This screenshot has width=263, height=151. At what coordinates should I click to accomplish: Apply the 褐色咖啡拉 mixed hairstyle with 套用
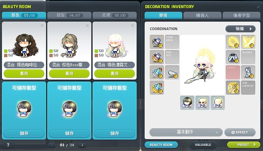pos(24,73)
